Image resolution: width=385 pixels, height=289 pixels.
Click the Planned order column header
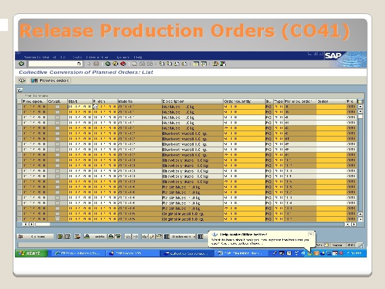tap(301, 101)
